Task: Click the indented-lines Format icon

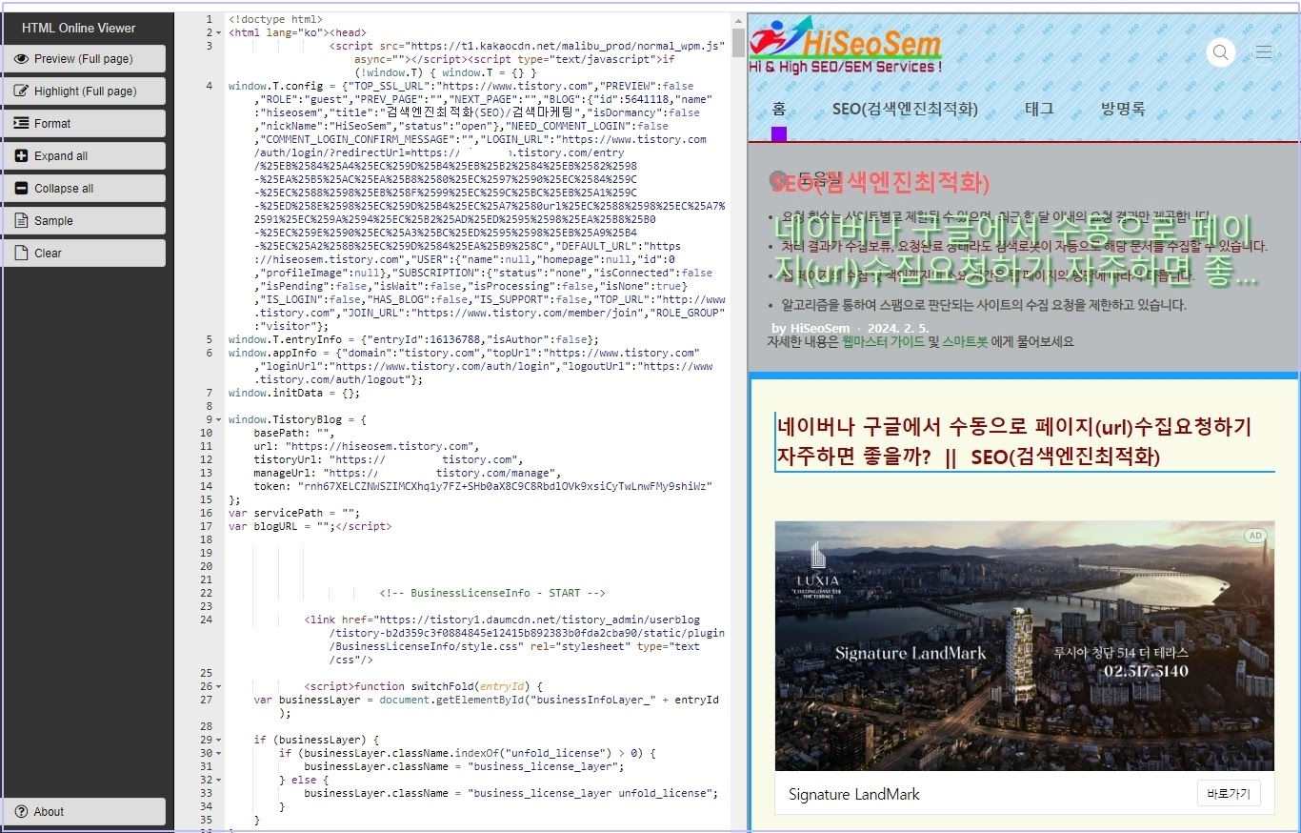Action: click(x=22, y=123)
